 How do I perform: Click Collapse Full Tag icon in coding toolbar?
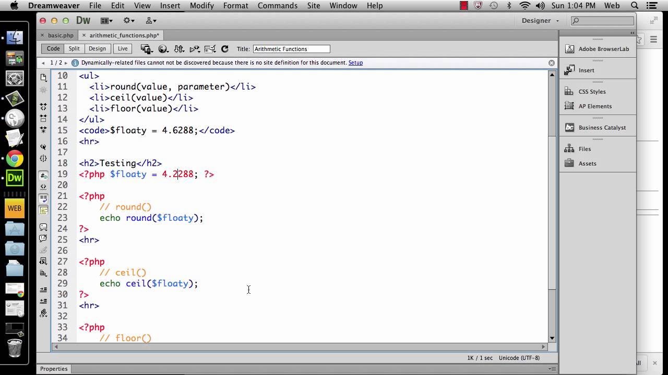(x=43, y=106)
